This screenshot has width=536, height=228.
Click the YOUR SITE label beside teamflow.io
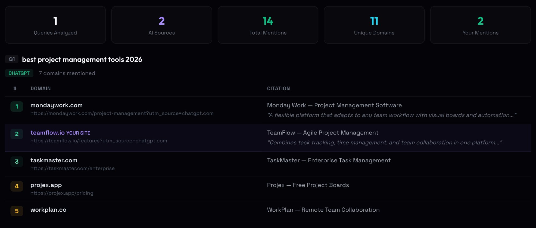78,133
